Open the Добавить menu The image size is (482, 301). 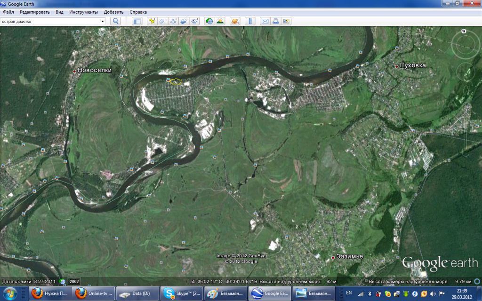click(113, 12)
